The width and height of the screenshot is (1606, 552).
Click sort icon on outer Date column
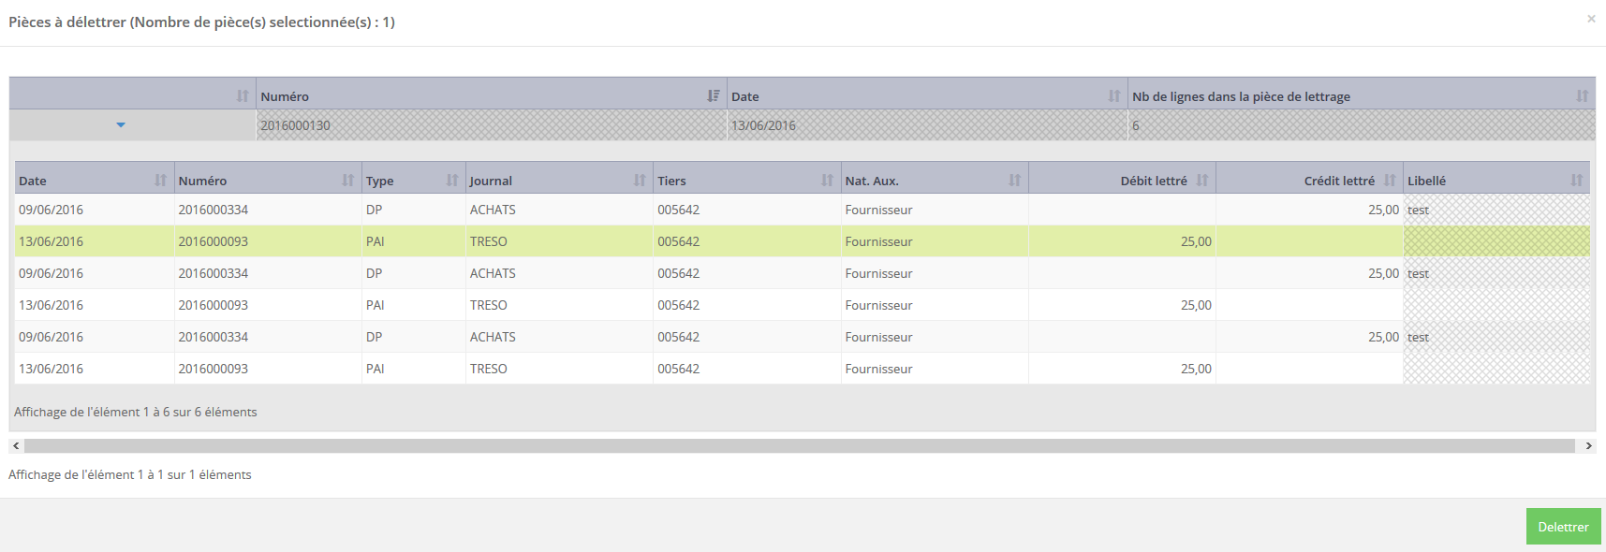point(1113,95)
